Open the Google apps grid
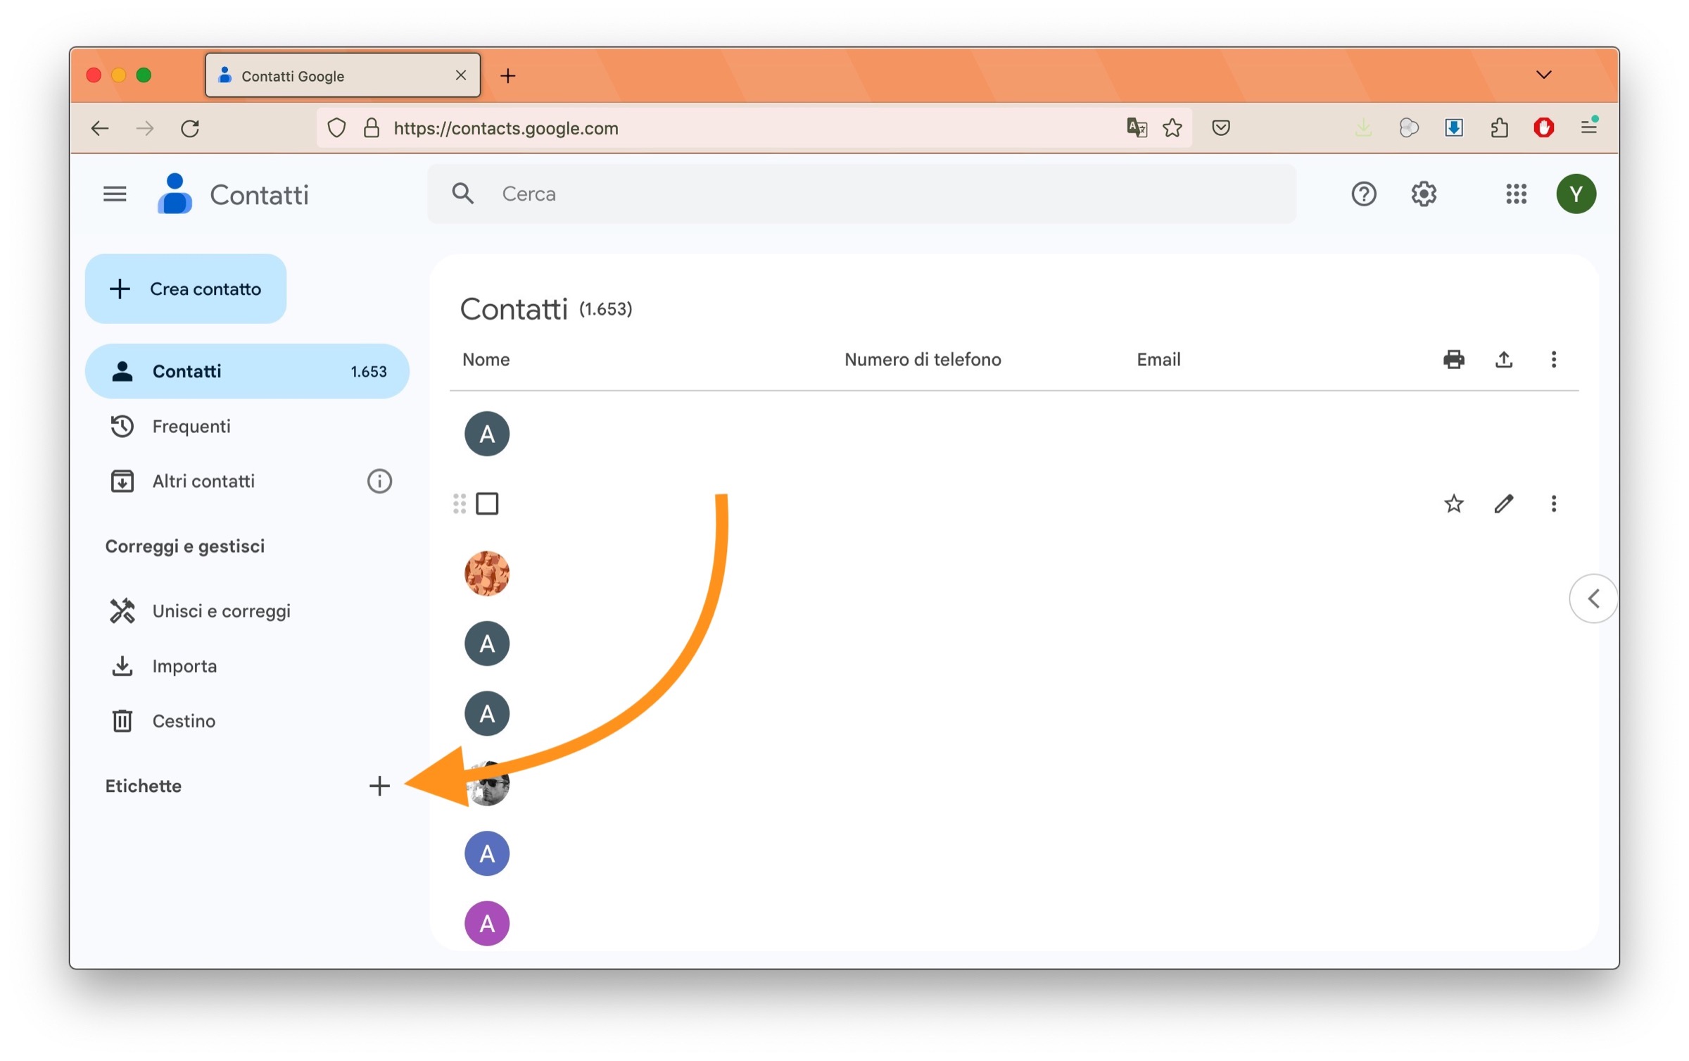The image size is (1689, 1061). pyautogui.click(x=1516, y=194)
